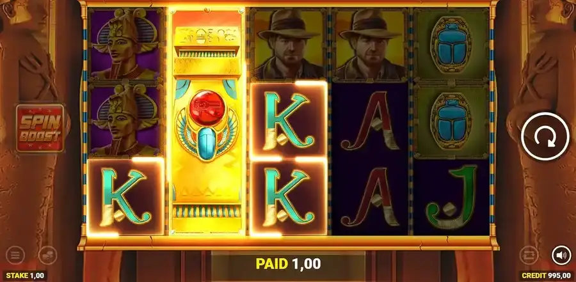Screen dimensions: 576x282
Task: Click the STAKE 1,00 label
Action: 25,276
